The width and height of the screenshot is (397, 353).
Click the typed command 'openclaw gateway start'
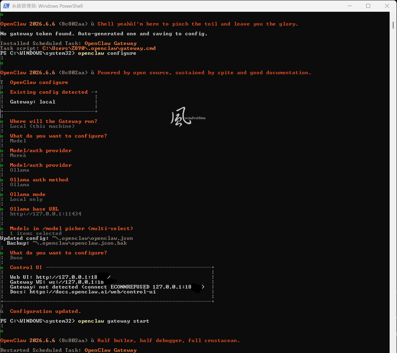click(114, 321)
